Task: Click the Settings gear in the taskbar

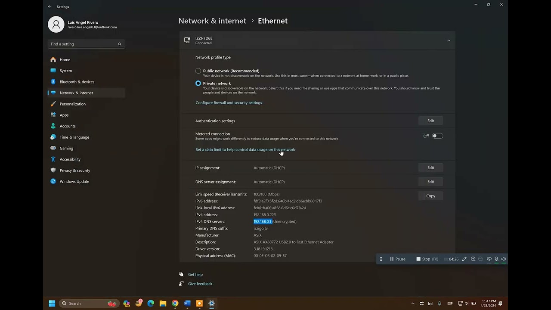Action: point(211,304)
